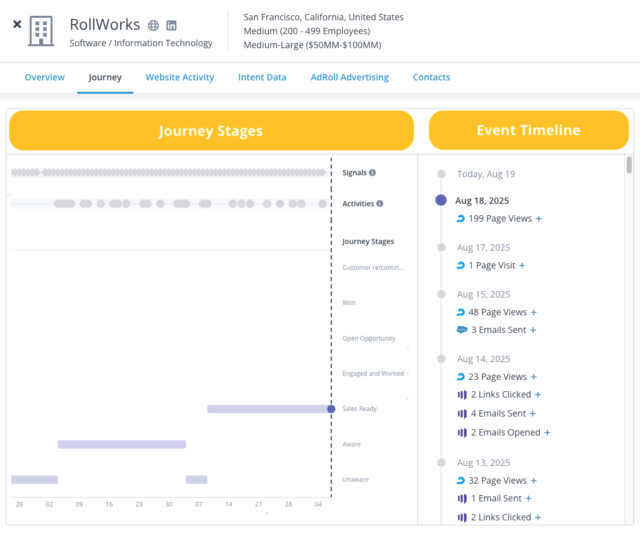Select the Sales Ready stage marker dot
Viewport: 640px width, 533px height.
331,409
